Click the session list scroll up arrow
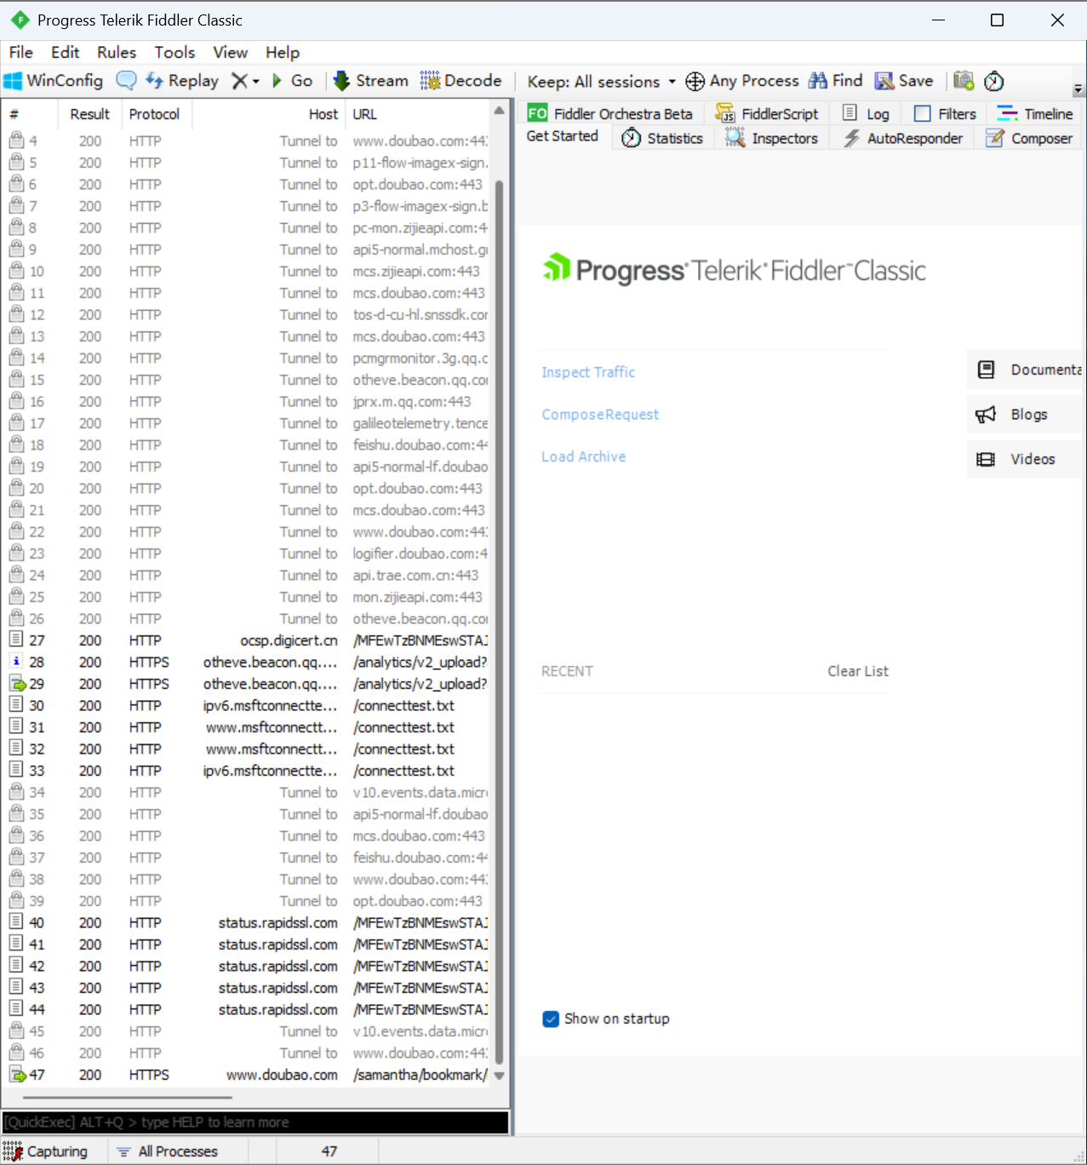Viewport: 1087px width, 1165px height. tap(500, 112)
